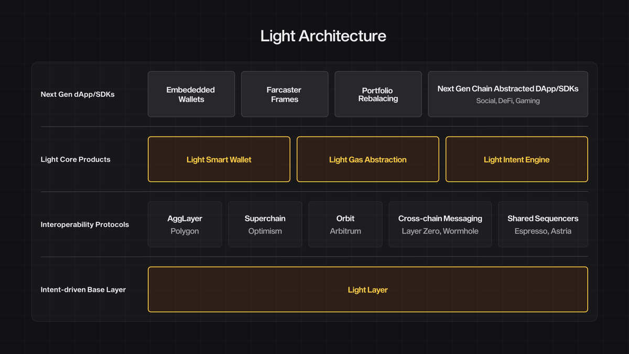Click the Embededded Wallets box
The width and height of the screenshot is (629, 354).
click(191, 94)
